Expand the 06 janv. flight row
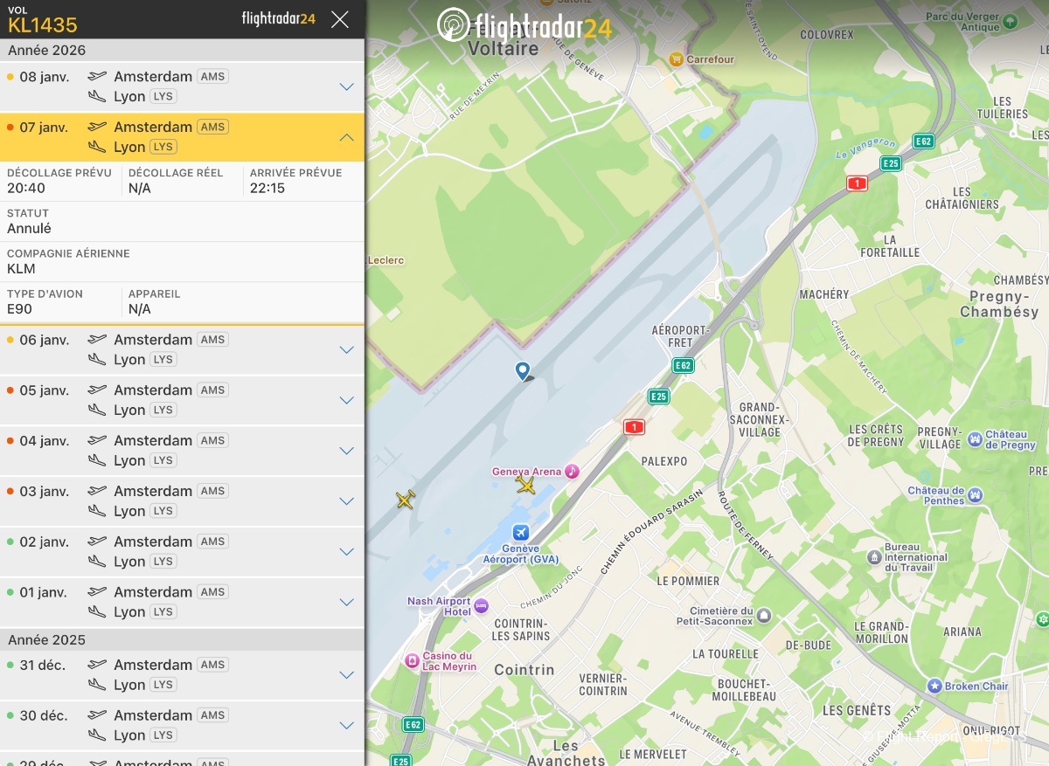This screenshot has height=766, width=1049. pyautogui.click(x=346, y=349)
